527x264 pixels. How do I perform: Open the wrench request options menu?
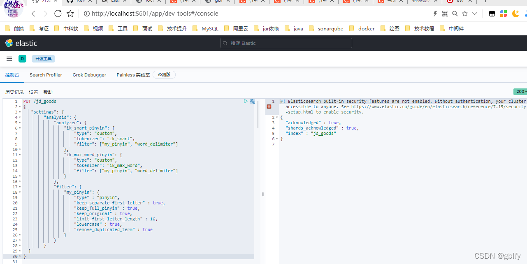[x=252, y=101]
